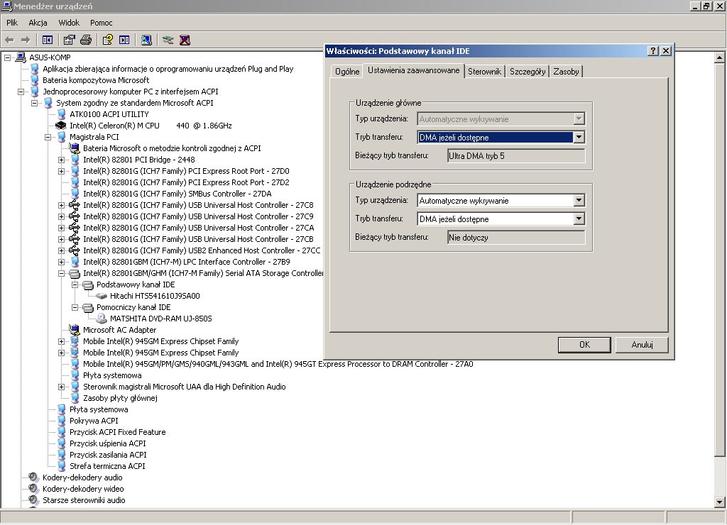
Task: Click the scrollbar up arrow in Device Manager
Action: click(719, 57)
